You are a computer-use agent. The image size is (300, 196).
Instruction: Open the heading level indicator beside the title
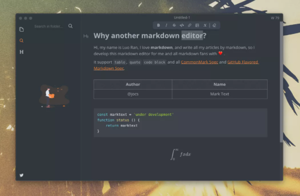tap(86, 36)
